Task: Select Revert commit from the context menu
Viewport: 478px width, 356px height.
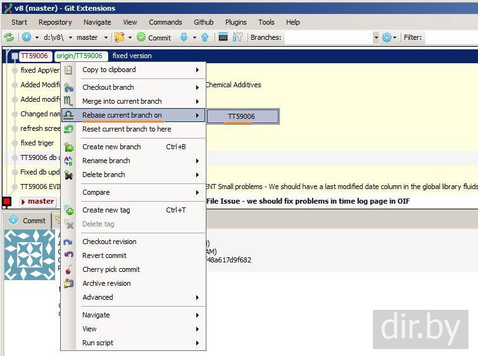Action: coord(104,255)
